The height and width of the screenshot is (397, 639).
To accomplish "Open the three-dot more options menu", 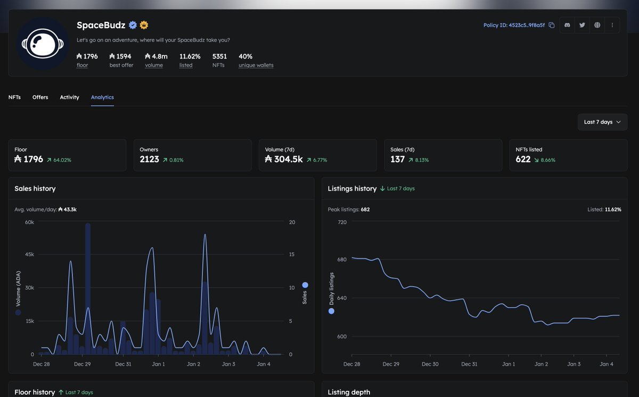I will [612, 25].
